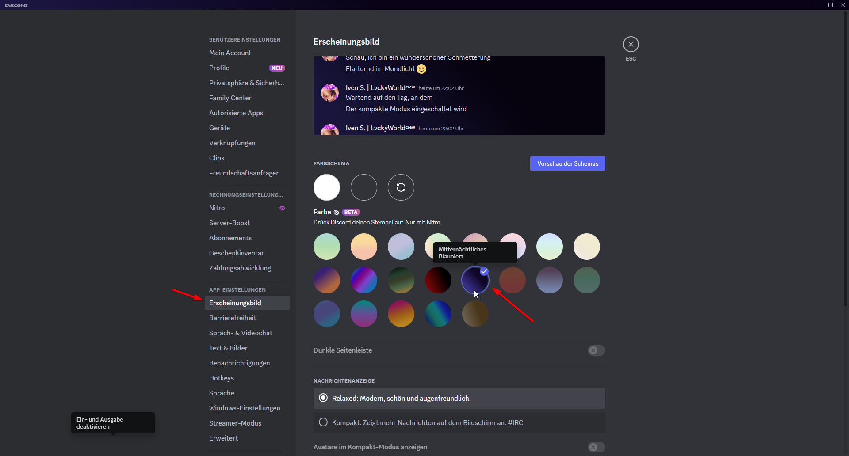This screenshot has width=849, height=456.
Task: Click the BETA badge beside Farbe
Action: tap(351, 212)
